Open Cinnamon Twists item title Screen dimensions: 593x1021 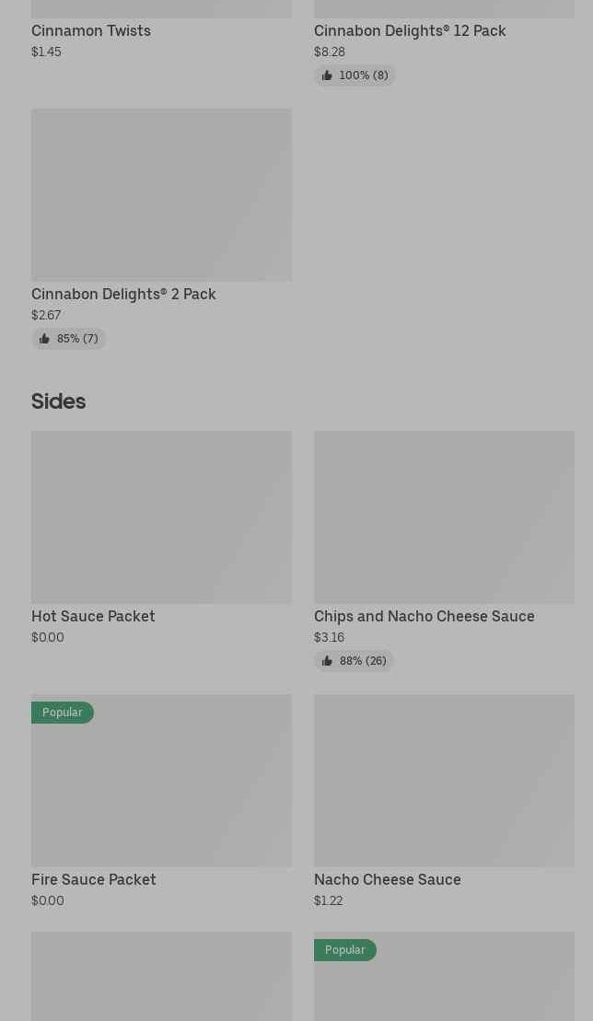[91, 30]
